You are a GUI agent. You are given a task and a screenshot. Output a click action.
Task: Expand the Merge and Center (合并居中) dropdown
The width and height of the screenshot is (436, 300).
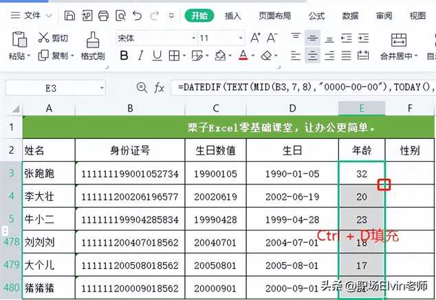coord(417,56)
